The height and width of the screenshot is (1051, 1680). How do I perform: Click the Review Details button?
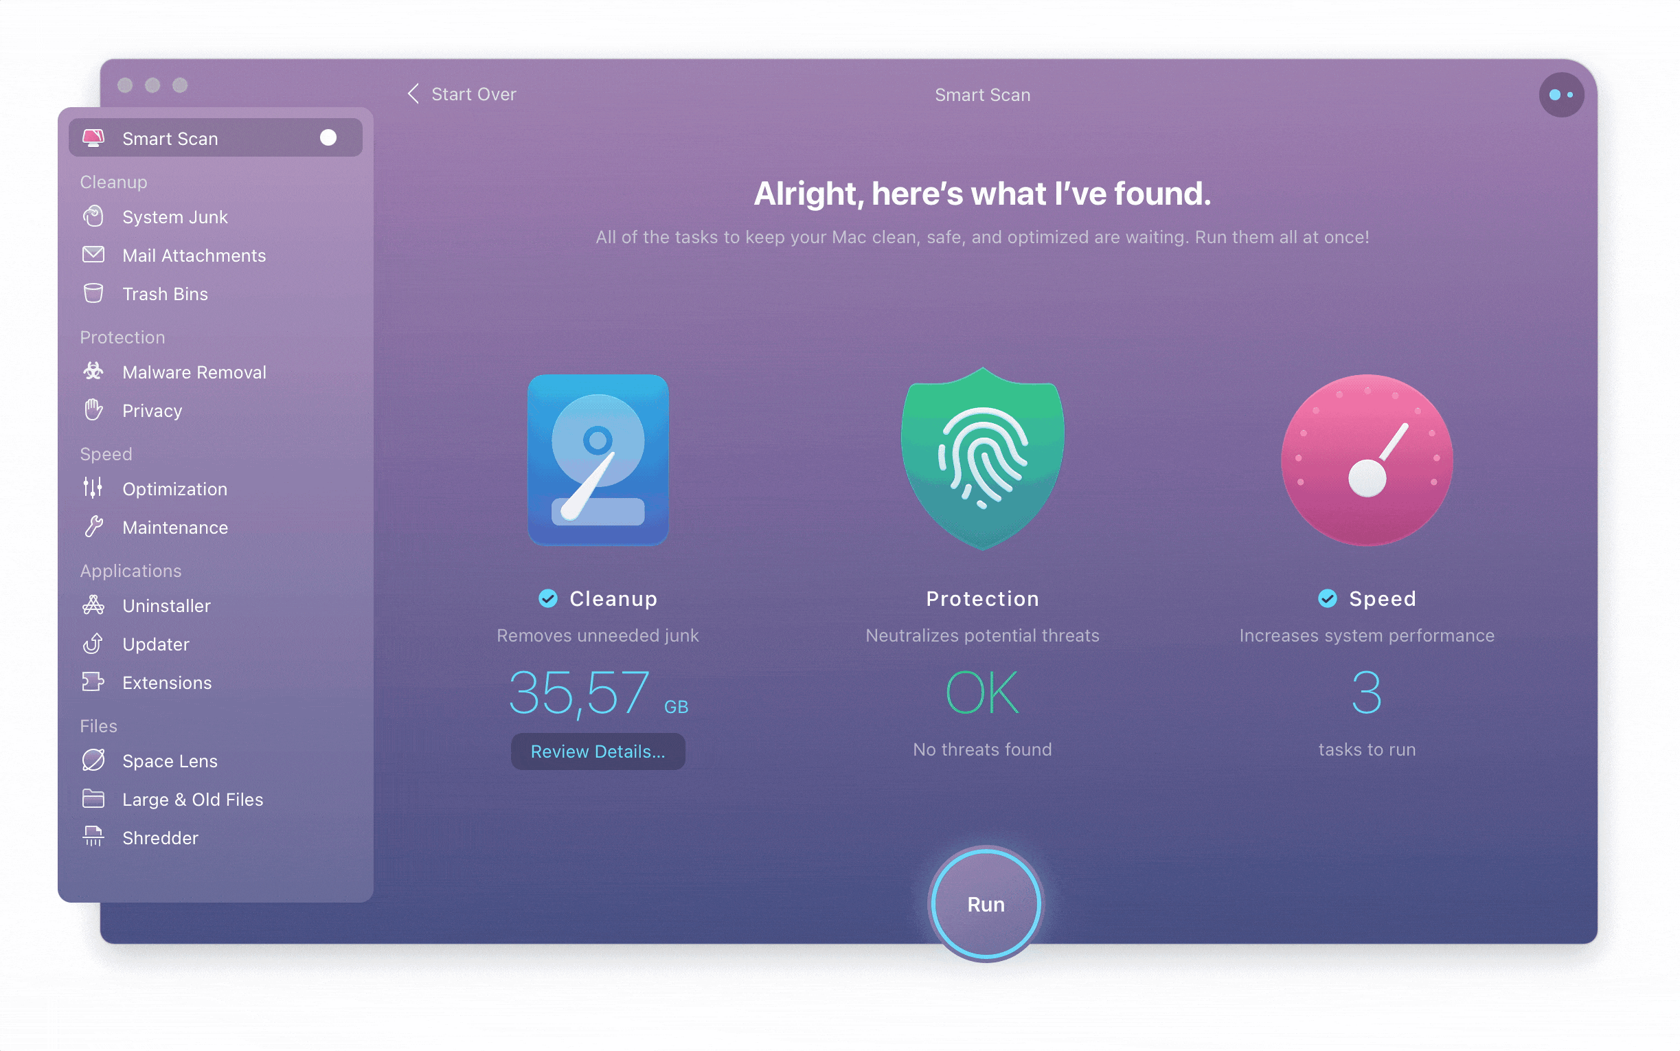point(599,751)
